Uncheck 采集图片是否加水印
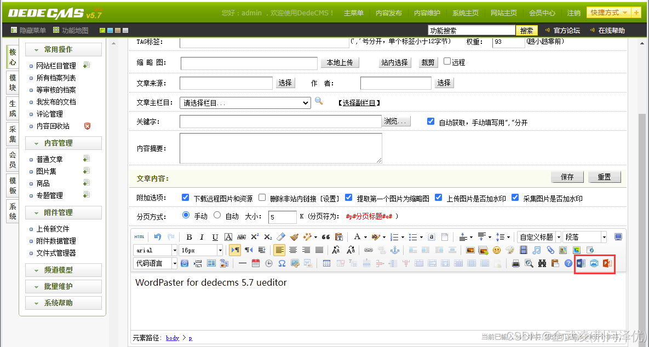This screenshot has width=649, height=347. pyautogui.click(x=515, y=197)
